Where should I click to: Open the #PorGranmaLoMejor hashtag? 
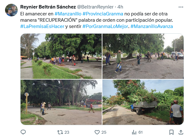pos(105,26)
